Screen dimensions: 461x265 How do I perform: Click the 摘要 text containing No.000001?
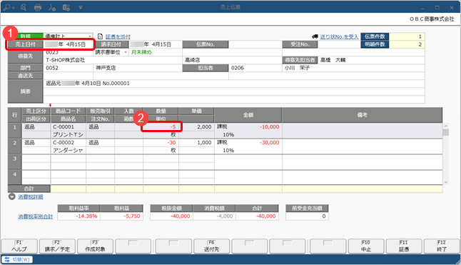click(x=88, y=84)
